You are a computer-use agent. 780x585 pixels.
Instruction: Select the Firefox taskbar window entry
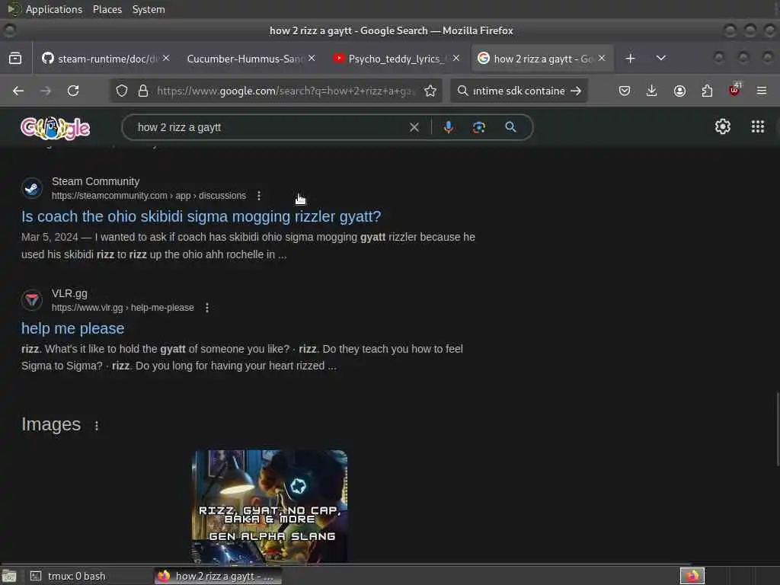tap(217, 576)
